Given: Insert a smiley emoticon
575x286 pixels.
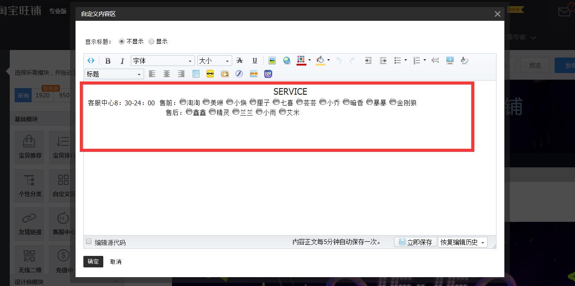Looking at the screenshot, I should (x=210, y=74).
